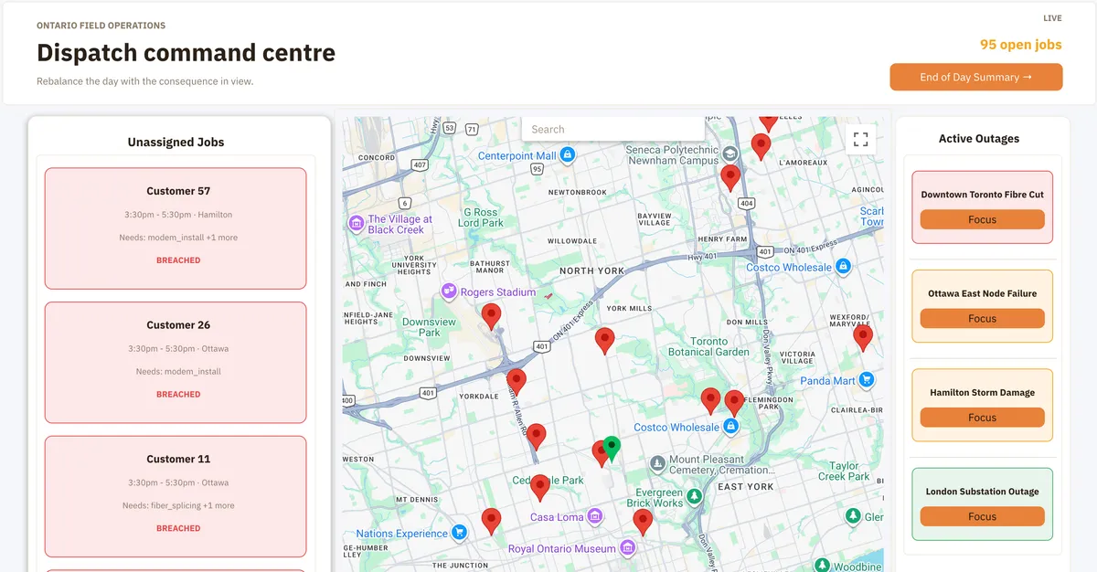Image resolution: width=1097 pixels, height=572 pixels.
Task: Click "London Substation Outage" title
Action: 982,492
